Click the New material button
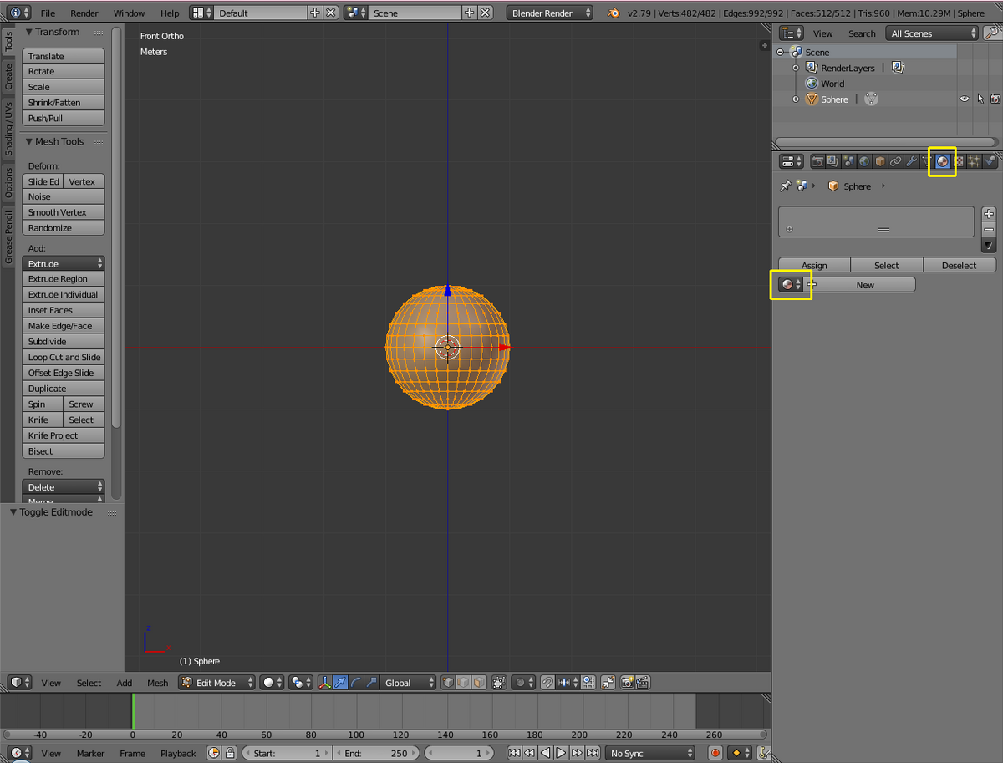 click(865, 284)
